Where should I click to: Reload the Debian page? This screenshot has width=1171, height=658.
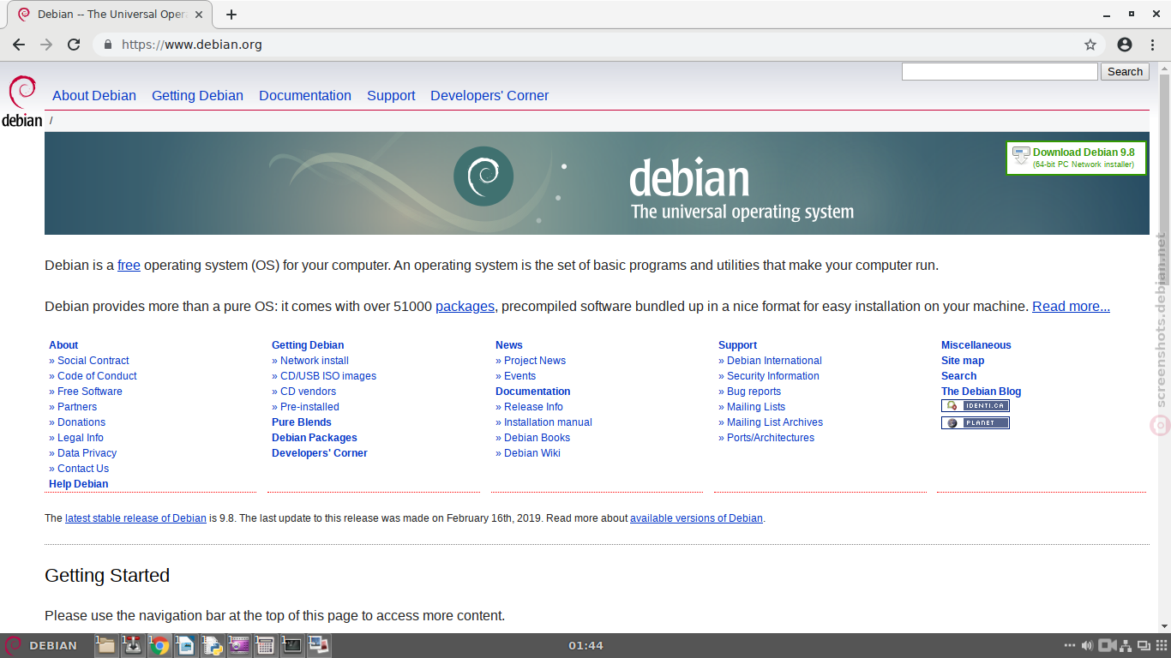pyautogui.click(x=74, y=45)
